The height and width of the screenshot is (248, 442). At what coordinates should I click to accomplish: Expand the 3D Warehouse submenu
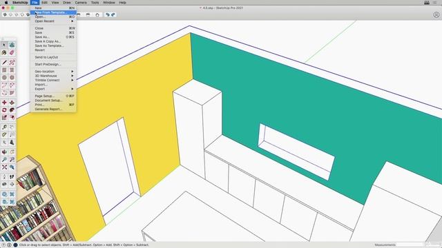[x=53, y=76]
